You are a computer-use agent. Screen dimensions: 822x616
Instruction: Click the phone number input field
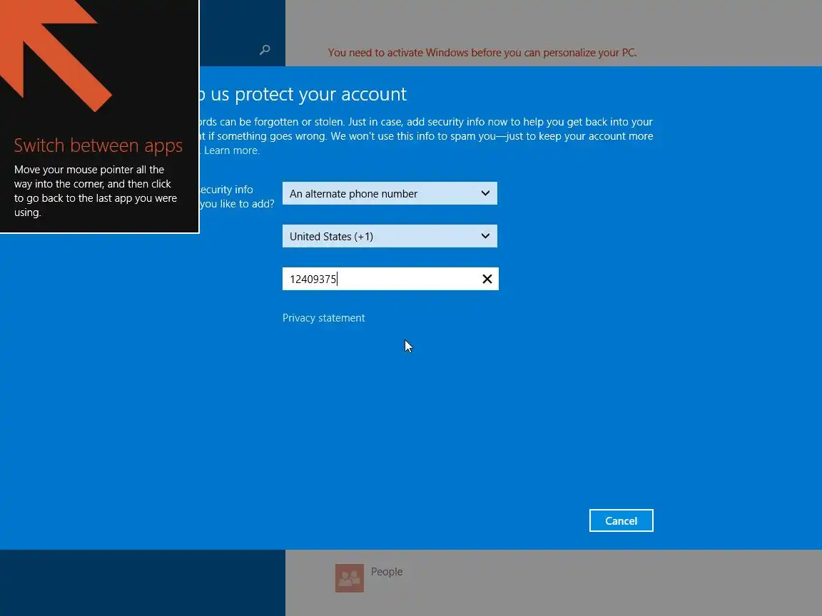(390, 279)
